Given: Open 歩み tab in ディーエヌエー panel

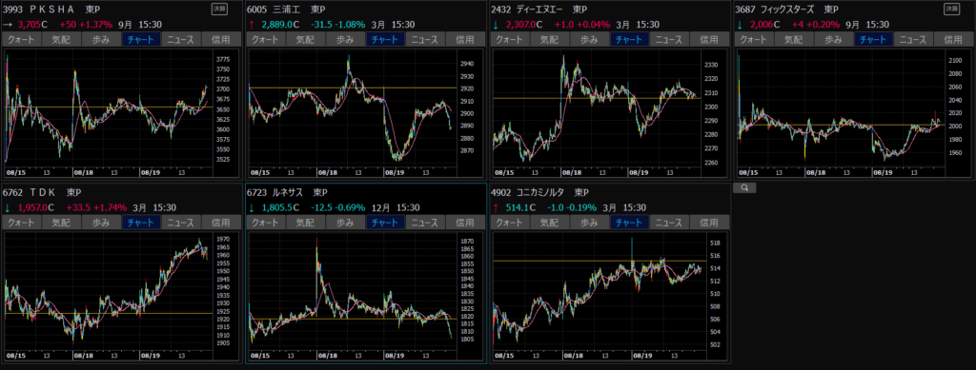Looking at the screenshot, I should pos(589,40).
